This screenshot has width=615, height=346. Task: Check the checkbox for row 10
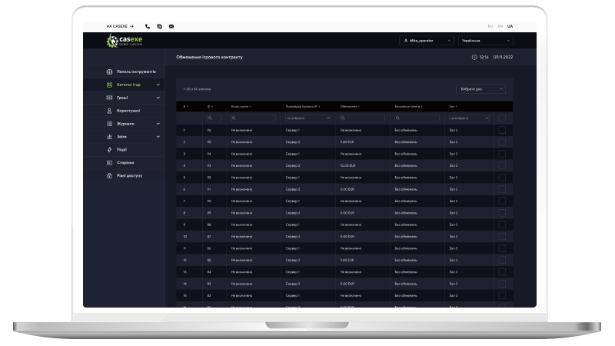(502, 237)
